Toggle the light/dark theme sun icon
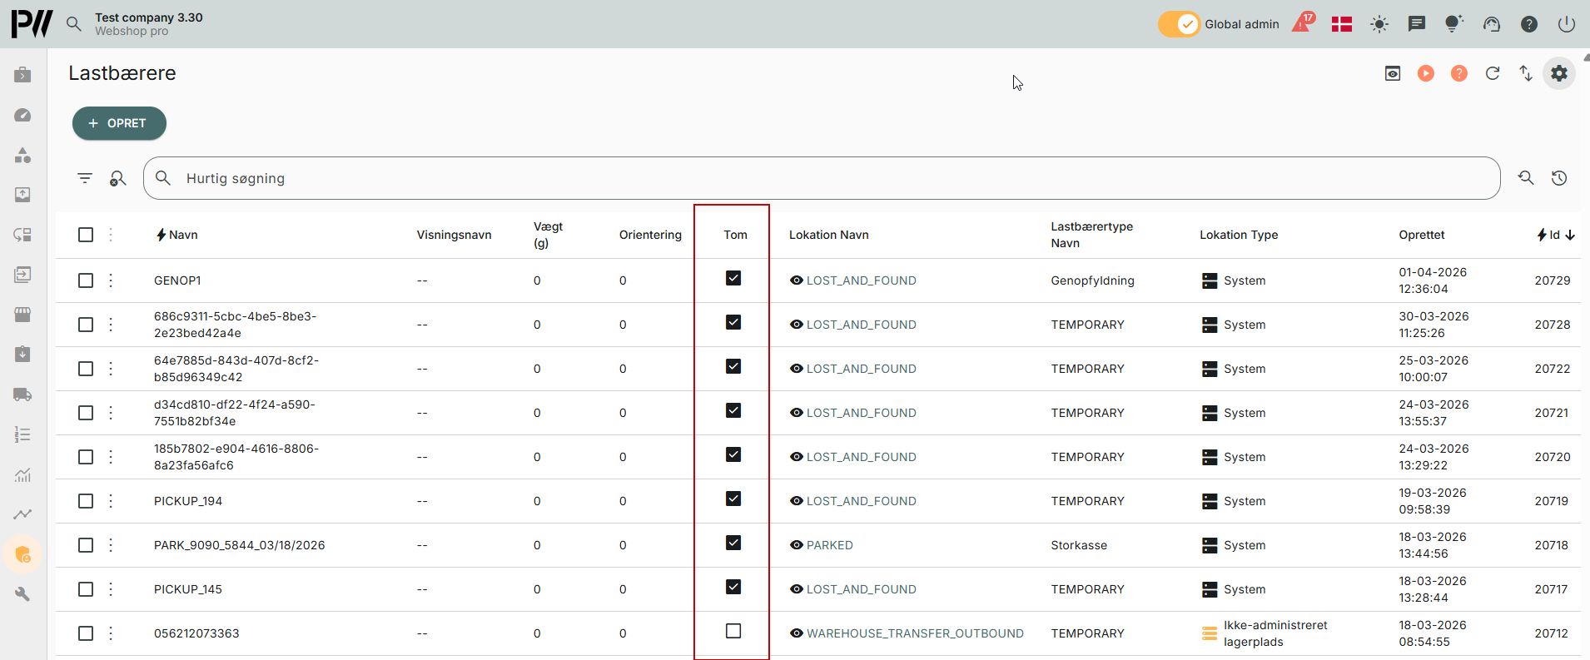This screenshot has height=660, width=1590. pyautogui.click(x=1379, y=24)
